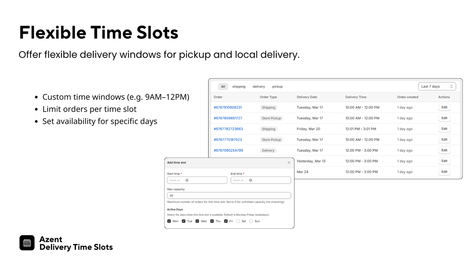Edit order #6767809691727
The image size is (476, 267).
click(444, 118)
